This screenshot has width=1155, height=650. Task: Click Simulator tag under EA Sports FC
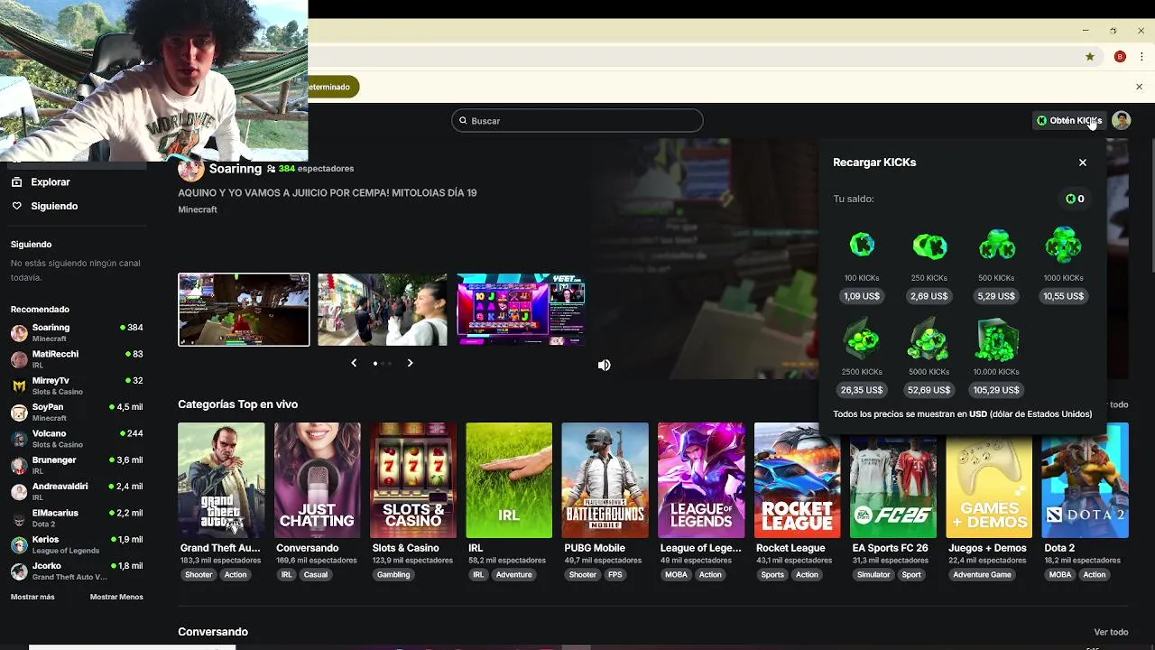873,575
